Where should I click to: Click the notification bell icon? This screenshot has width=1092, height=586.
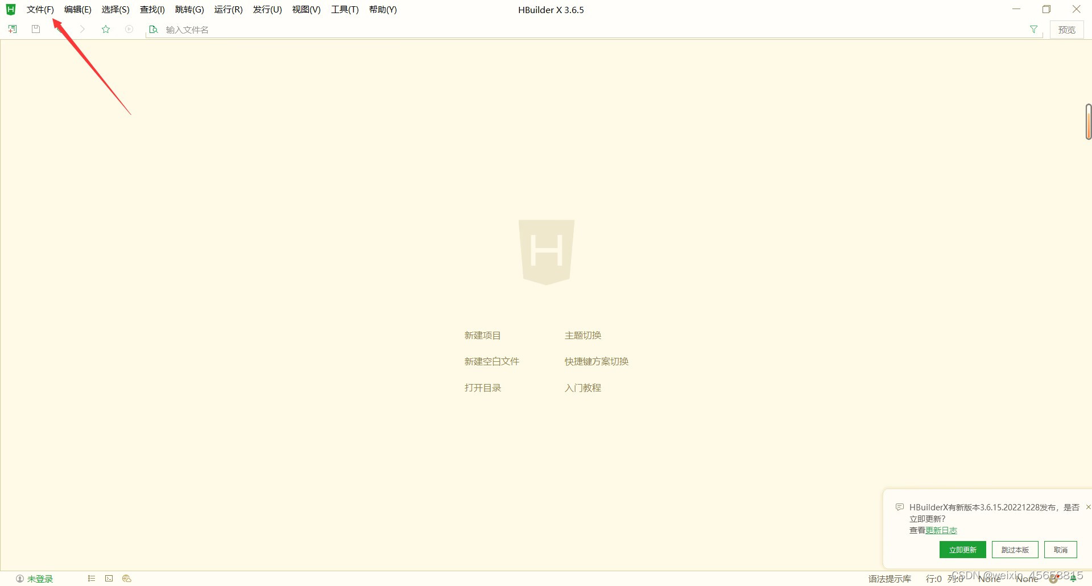click(x=1073, y=579)
